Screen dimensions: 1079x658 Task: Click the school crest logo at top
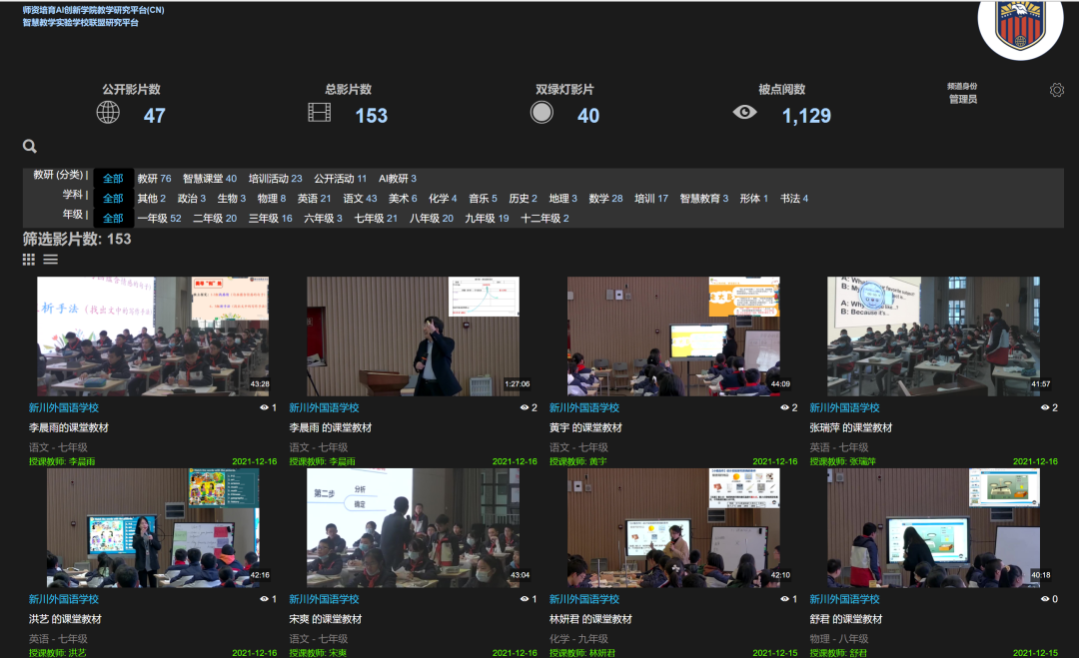point(1020,25)
